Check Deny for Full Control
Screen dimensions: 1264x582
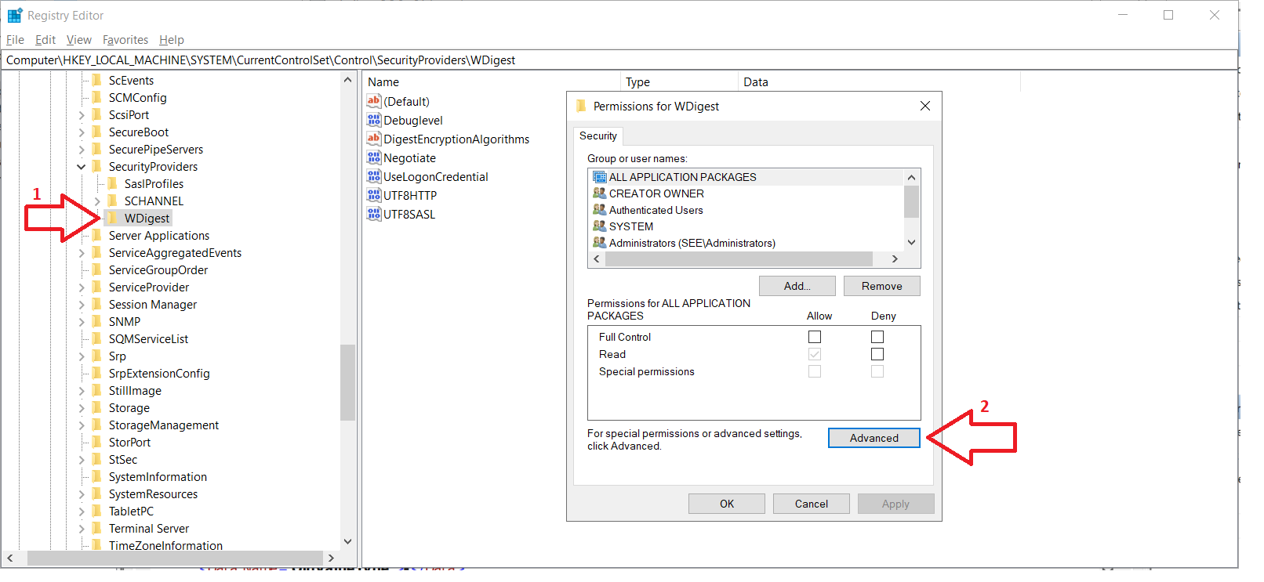click(x=877, y=337)
